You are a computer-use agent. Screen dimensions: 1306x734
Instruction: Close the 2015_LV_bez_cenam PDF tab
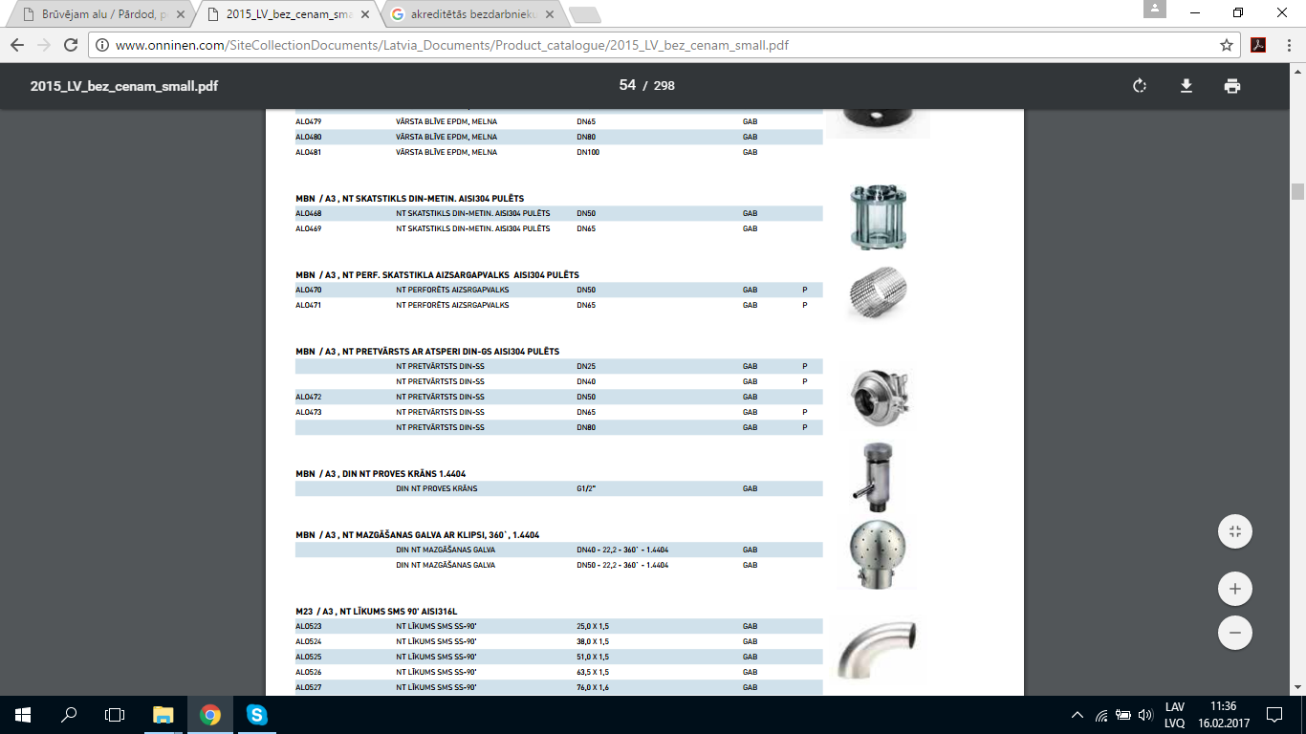[x=364, y=15]
